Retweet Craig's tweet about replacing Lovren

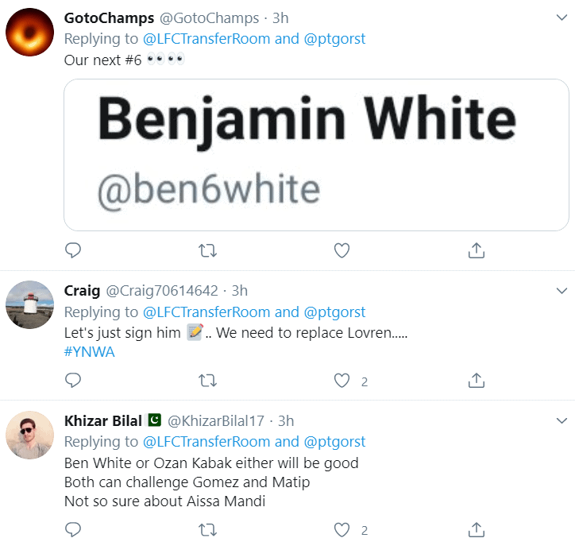[x=207, y=381]
